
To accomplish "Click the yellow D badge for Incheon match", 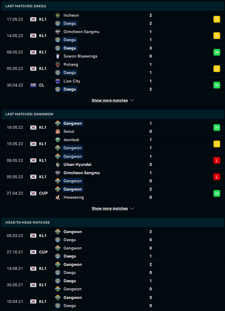I will pyautogui.click(x=217, y=19).
